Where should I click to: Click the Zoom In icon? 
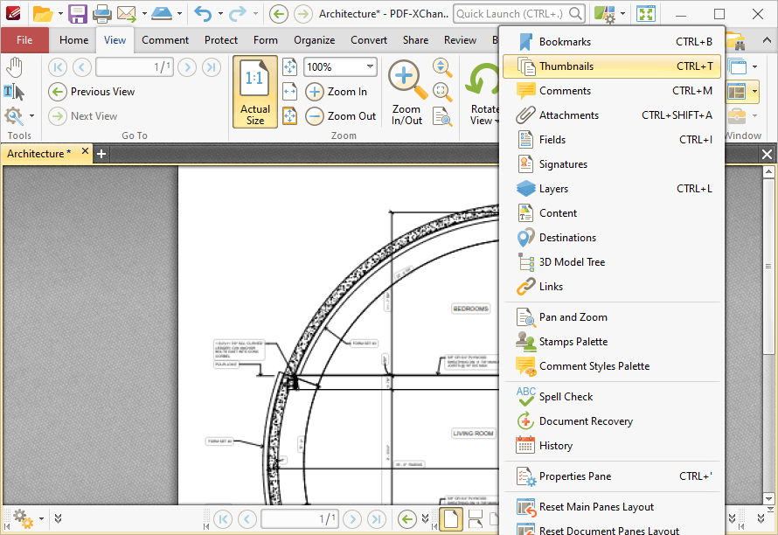tap(313, 91)
